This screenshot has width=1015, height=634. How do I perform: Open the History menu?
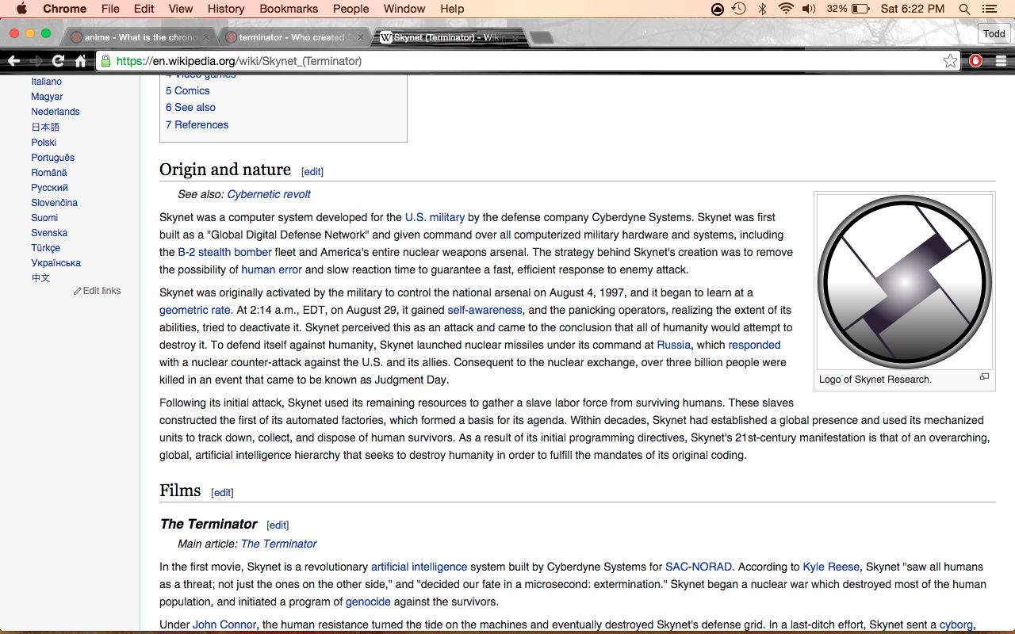tap(225, 9)
